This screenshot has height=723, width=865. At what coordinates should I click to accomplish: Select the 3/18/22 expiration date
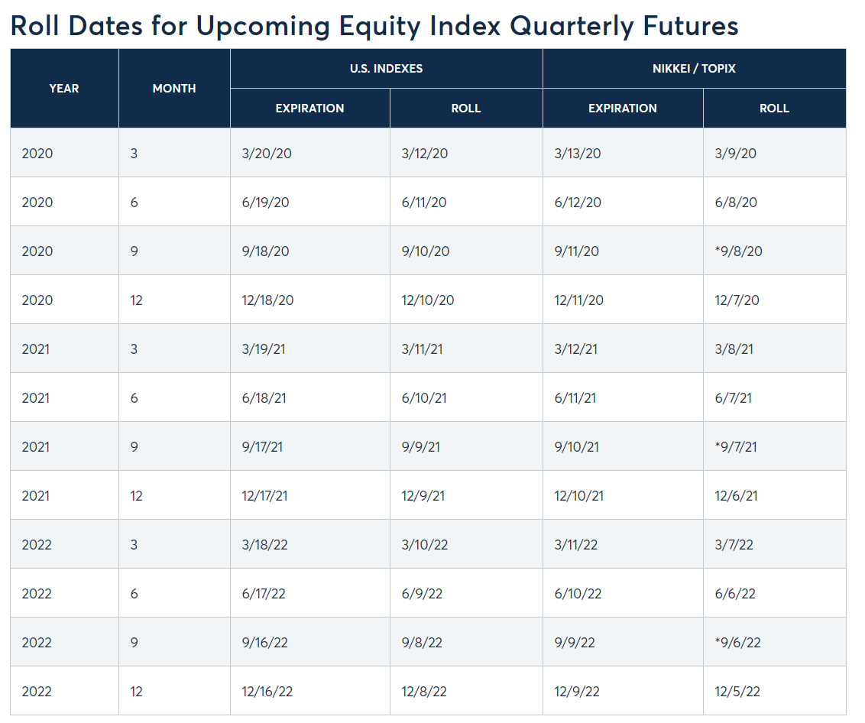[x=266, y=545]
